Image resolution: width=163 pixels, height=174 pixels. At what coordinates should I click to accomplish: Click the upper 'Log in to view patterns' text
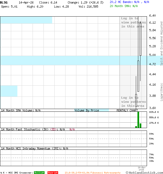pyautogui.click(x=133, y=22)
